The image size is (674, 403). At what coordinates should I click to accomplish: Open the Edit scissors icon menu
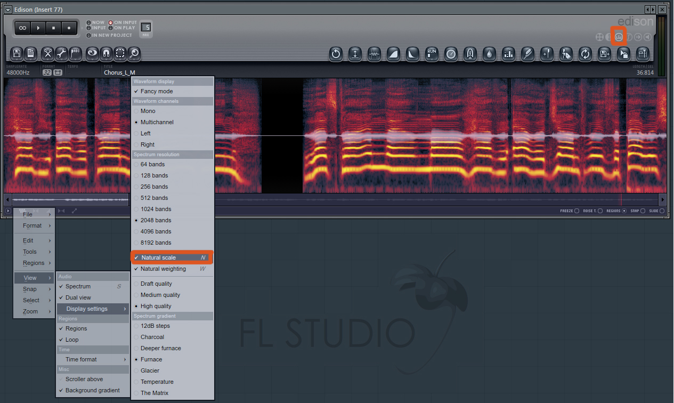click(48, 53)
